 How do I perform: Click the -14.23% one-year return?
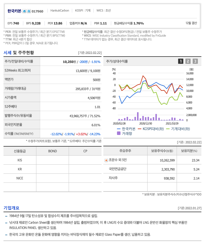pyautogui.click(x=95, y=134)
